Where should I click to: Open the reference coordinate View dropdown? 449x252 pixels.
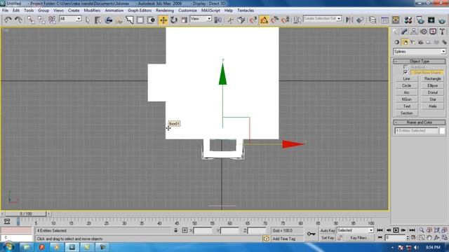pos(201,19)
